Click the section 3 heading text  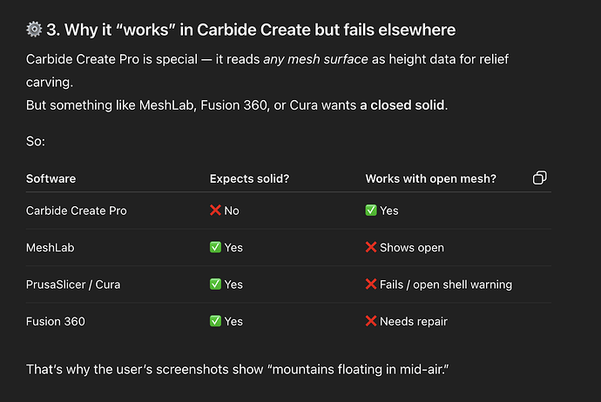click(x=252, y=30)
